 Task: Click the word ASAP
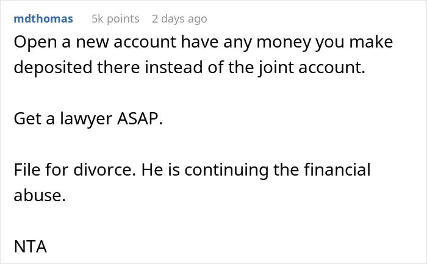(x=140, y=119)
